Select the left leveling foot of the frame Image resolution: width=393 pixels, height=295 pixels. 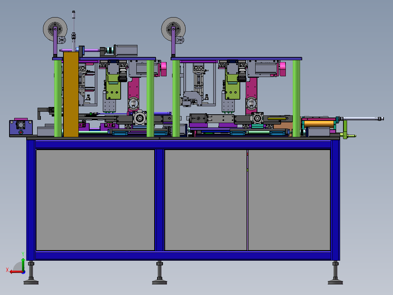coord(31,273)
